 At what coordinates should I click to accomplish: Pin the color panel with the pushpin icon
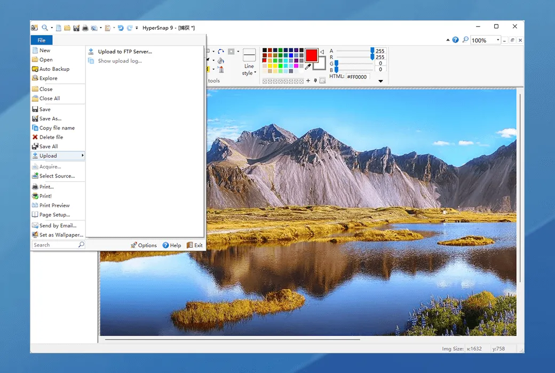pyautogui.click(x=316, y=80)
